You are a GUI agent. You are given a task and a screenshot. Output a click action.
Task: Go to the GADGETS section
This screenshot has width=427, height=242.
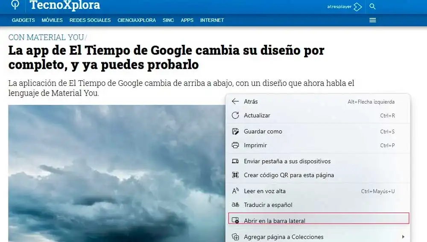pyautogui.click(x=23, y=20)
